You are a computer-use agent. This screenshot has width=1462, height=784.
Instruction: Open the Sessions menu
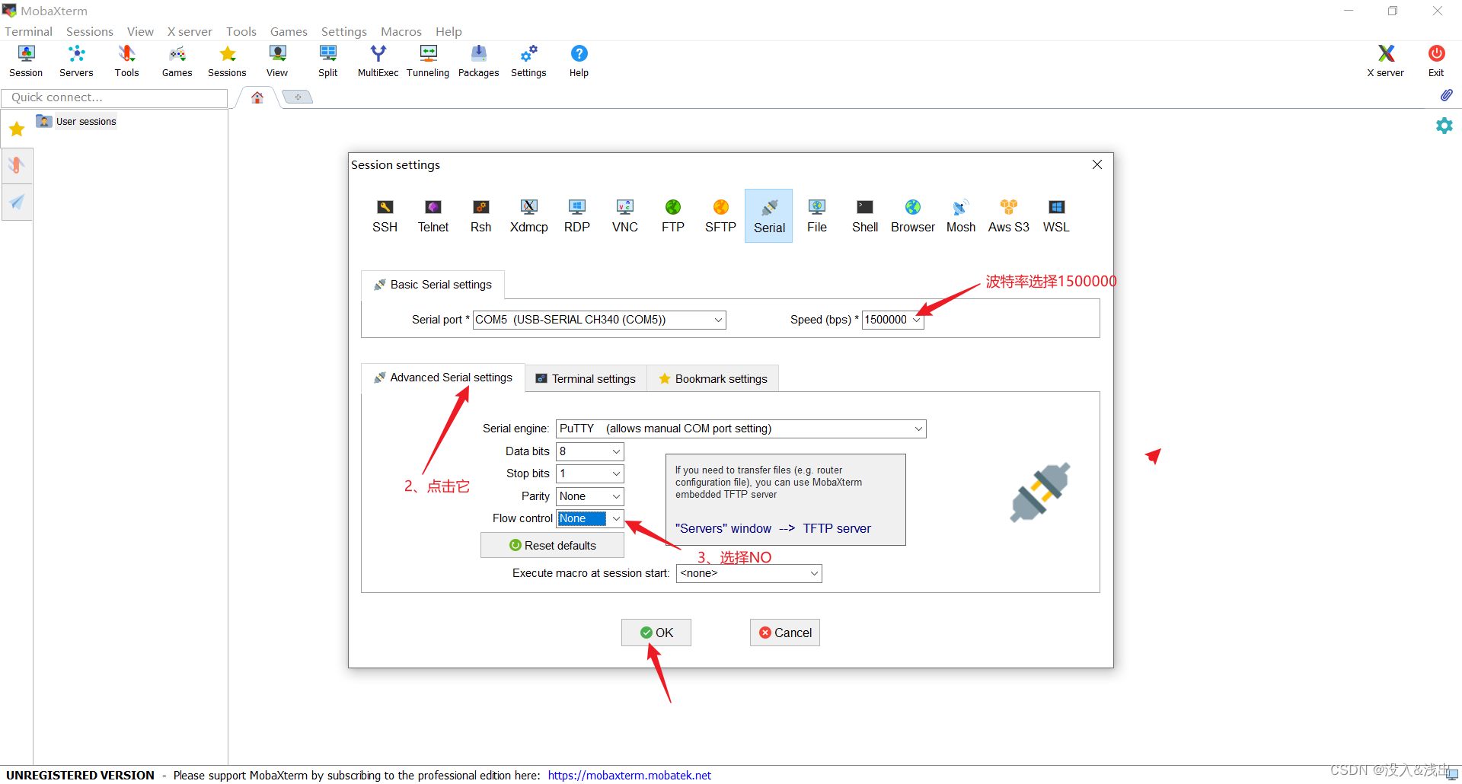tap(90, 31)
